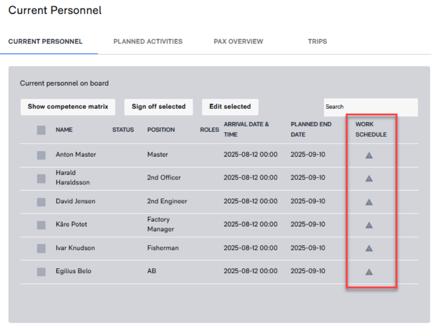Click the name Harald Haraldsson
The width and height of the screenshot is (432, 326).
click(x=73, y=178)
